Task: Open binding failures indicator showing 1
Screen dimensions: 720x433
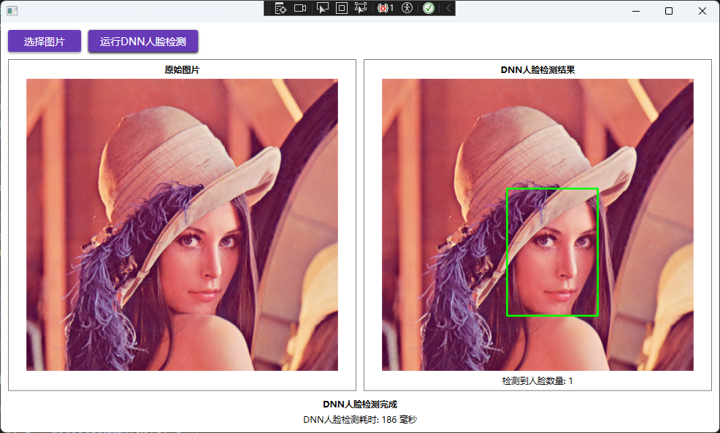Action: 386,8
